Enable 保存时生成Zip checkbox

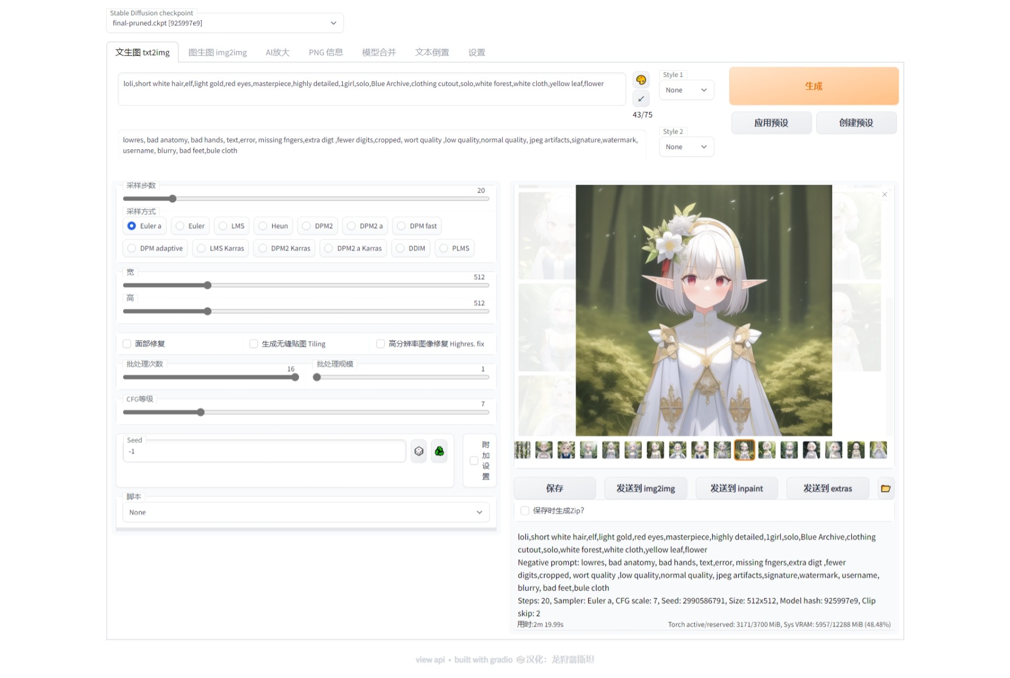(525, 510)
